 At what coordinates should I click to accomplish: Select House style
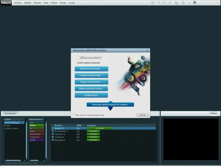click(7, 126)
